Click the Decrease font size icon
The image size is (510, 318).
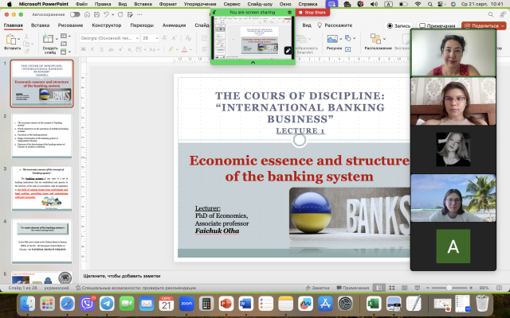click(x=175, y=38)
